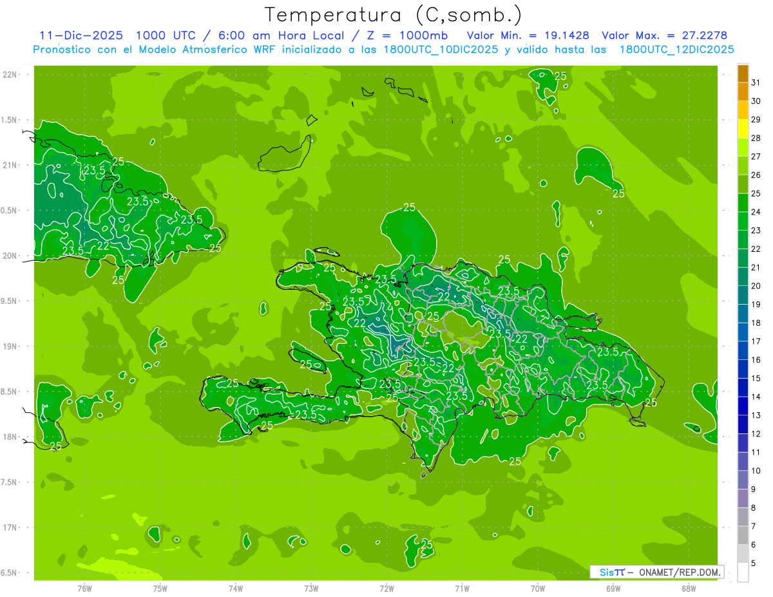Click the 72W longitude axis label
The height and width of the screenshot is (597, 773).
(x=386, y=588)
